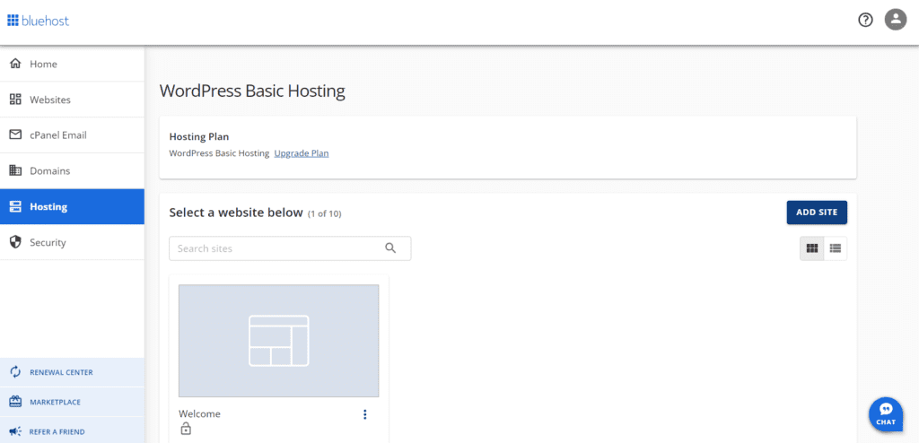
Task: Open the help question mark icon
Action: (865, 21)
